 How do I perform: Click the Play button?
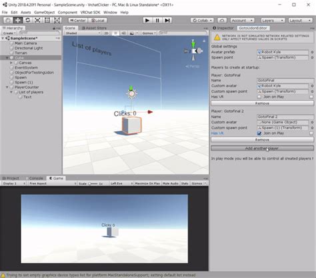147,21
